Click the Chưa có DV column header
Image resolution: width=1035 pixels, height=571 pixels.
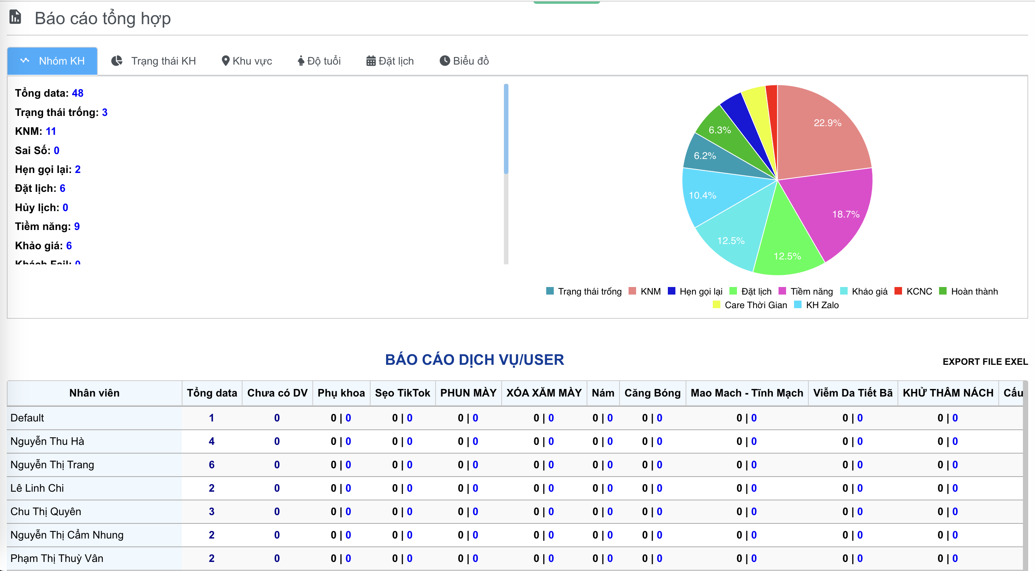tap(277, 393)
